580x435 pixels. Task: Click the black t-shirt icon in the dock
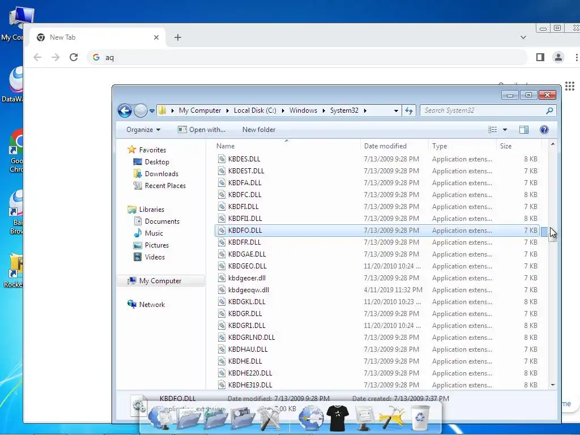[338, 417]
